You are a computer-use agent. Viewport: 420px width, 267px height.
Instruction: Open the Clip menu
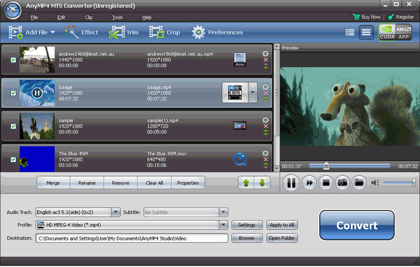(89, 17)
